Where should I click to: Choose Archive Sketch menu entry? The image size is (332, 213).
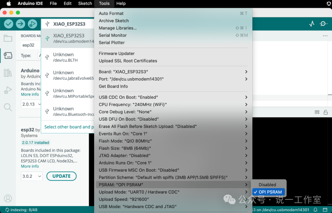(x=173, y=21)
